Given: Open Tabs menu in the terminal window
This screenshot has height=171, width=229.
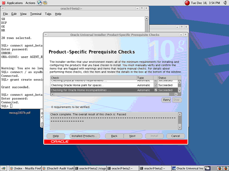Looking at the screenshot, I should coord(48,14).
